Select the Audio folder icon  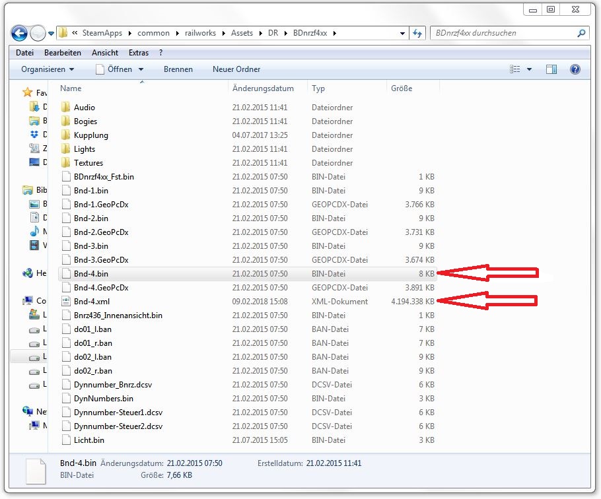click(x=66, y=107)
